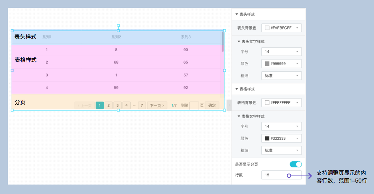The height and width of the screenshot is (194, 374).
Task: Click the bottom-right resize handle of the table
Action: 224,110
